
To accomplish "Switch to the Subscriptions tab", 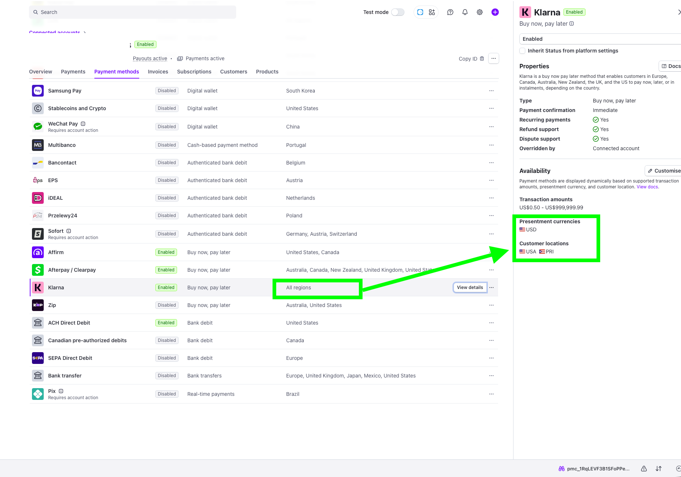I will (x=194, y=72).
